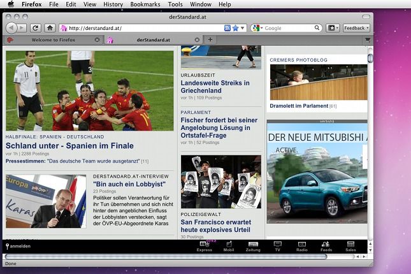The width and height of the screenshot is (411, 274).
Task: Click the horizontal scrollbar thumb
Action: point(166,257)
